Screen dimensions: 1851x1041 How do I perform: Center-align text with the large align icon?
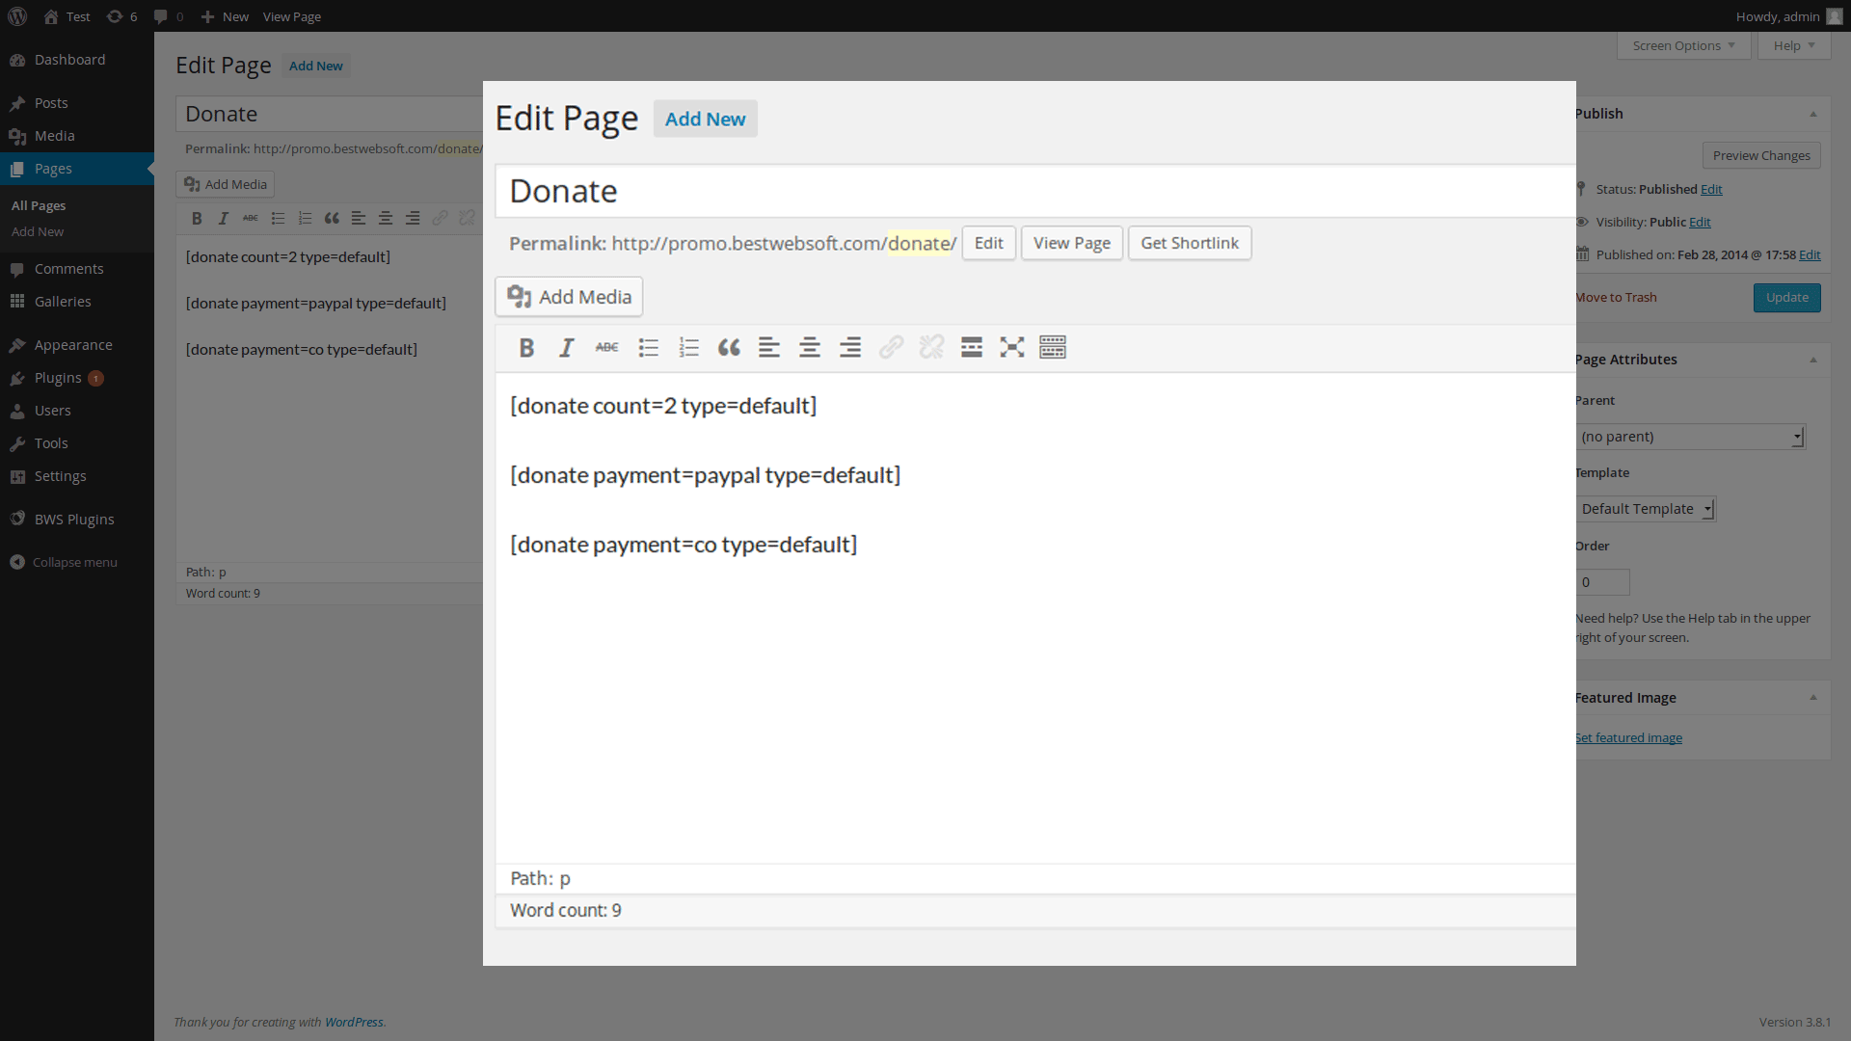(x=810, y=348)
